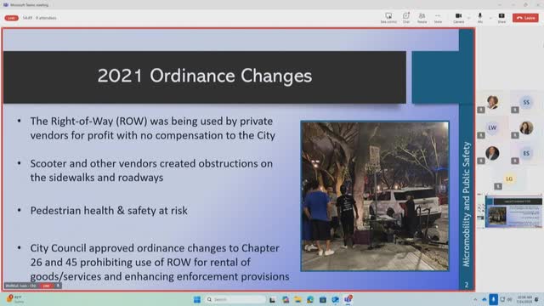Click the OneDrive cloud tray icon
Viewport: 544px width, 306px height.
tap(484, 299)
